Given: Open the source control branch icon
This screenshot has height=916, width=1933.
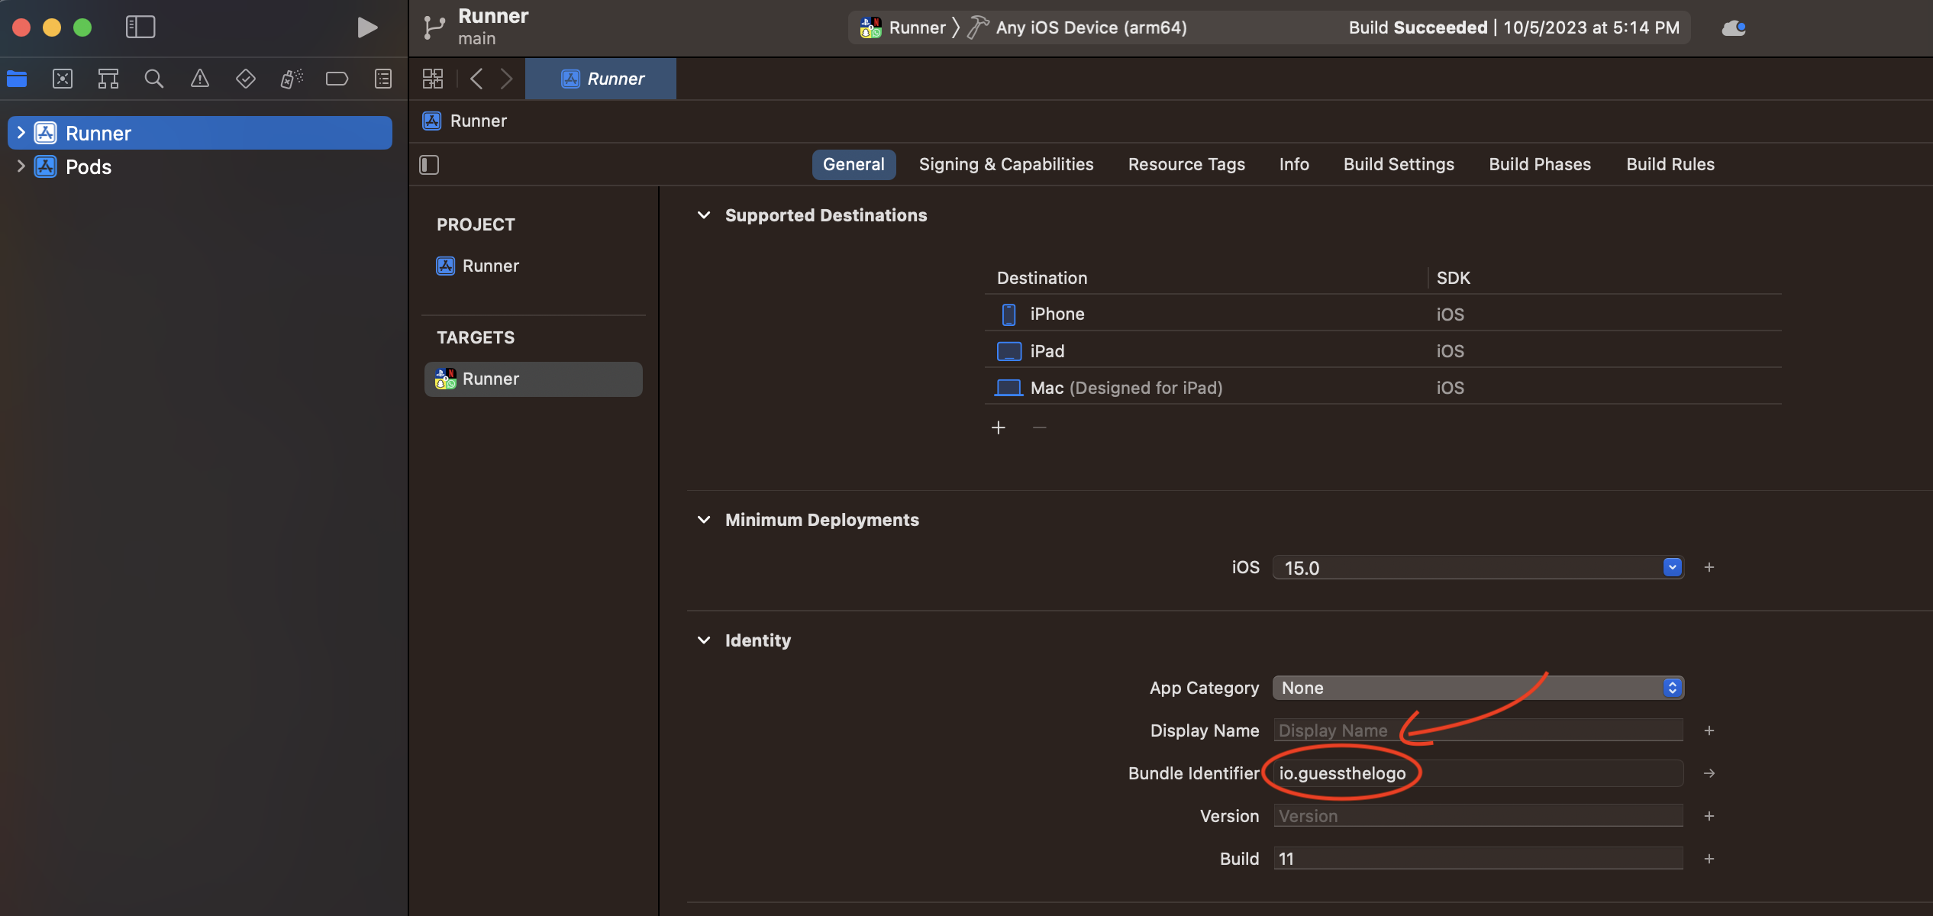Looking at the screenshot, I should coord(434,27).
